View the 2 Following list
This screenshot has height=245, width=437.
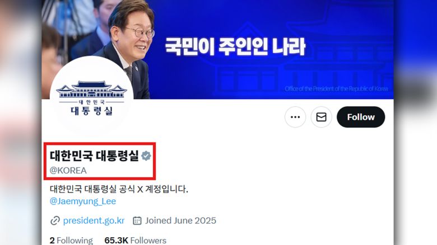point(71,241)
